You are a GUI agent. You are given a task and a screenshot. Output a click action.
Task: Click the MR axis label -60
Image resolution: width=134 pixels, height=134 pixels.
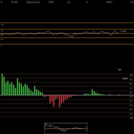pos(131,110)
